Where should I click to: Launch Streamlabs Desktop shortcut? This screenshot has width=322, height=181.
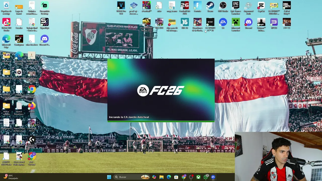tap(45, 8)
